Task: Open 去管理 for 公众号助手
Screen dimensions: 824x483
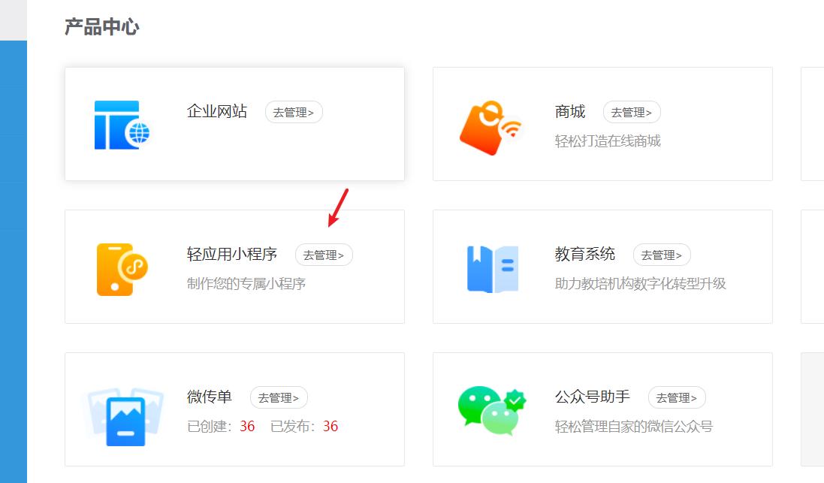Action: [x=678, y=397]
